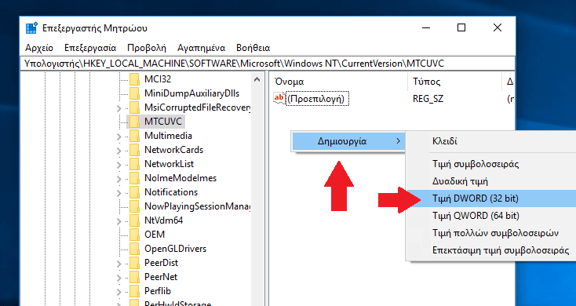This screenshot has height=306, width=576.
Task: Expand the NetworkList key
Action: pos(118,165)
